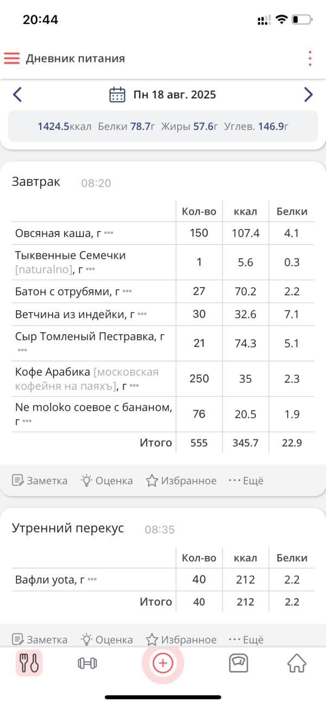Tap the calendar icon

point(117,95)
